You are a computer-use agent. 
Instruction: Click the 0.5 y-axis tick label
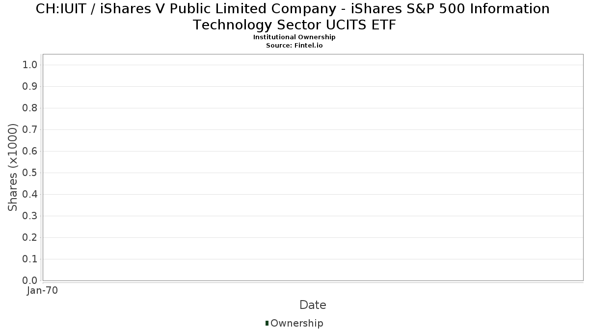(30, 173)
